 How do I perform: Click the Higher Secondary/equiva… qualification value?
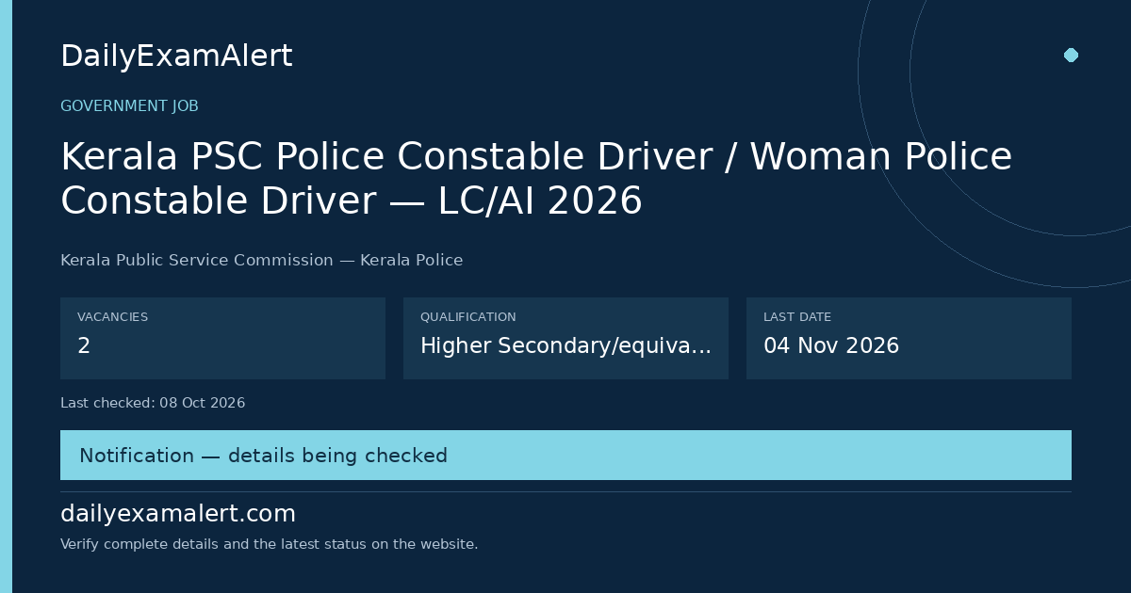565,346
